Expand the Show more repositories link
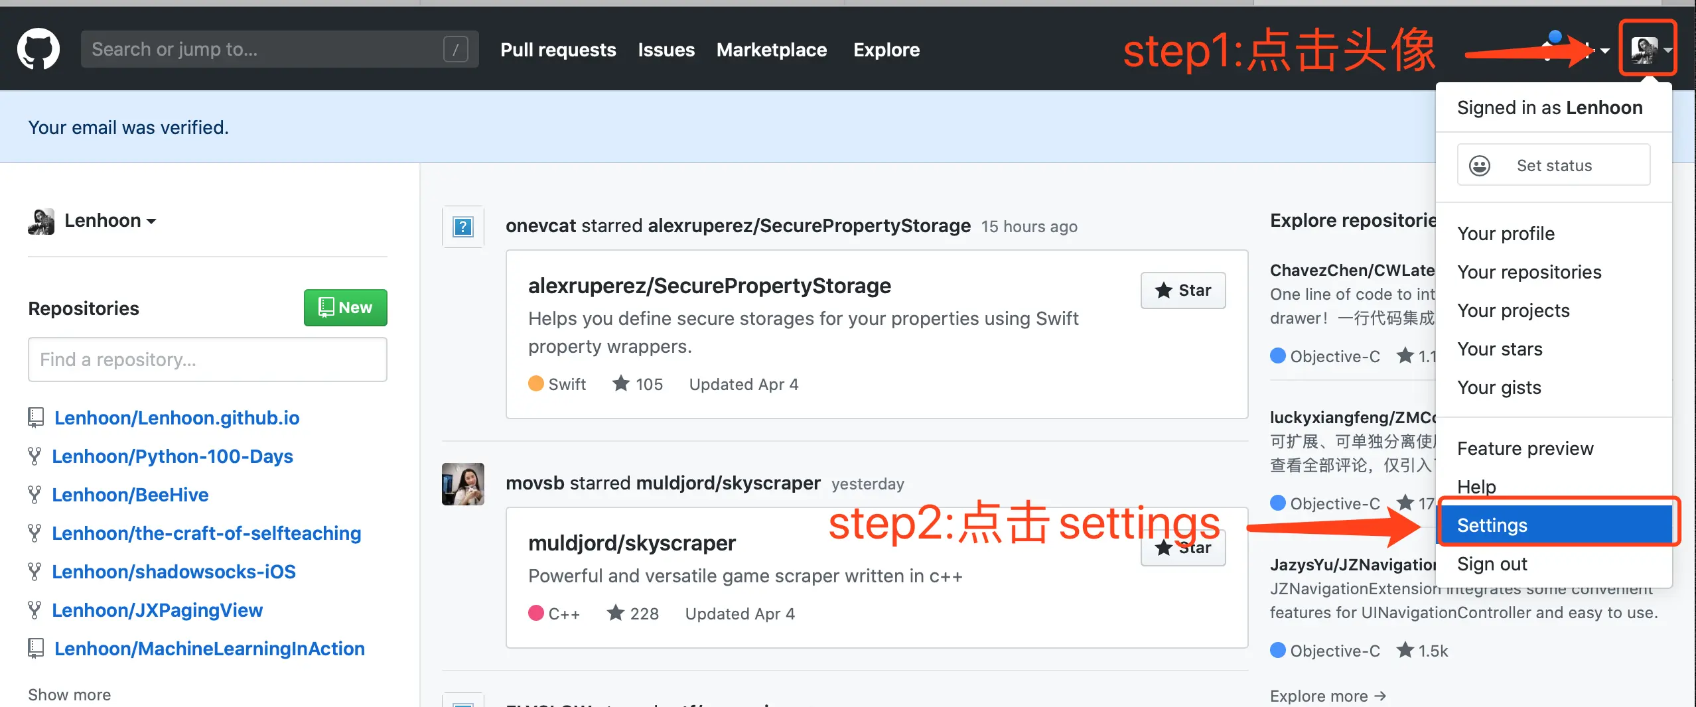The height and width of the screenshot is (707, 1696). click(69, 694)
